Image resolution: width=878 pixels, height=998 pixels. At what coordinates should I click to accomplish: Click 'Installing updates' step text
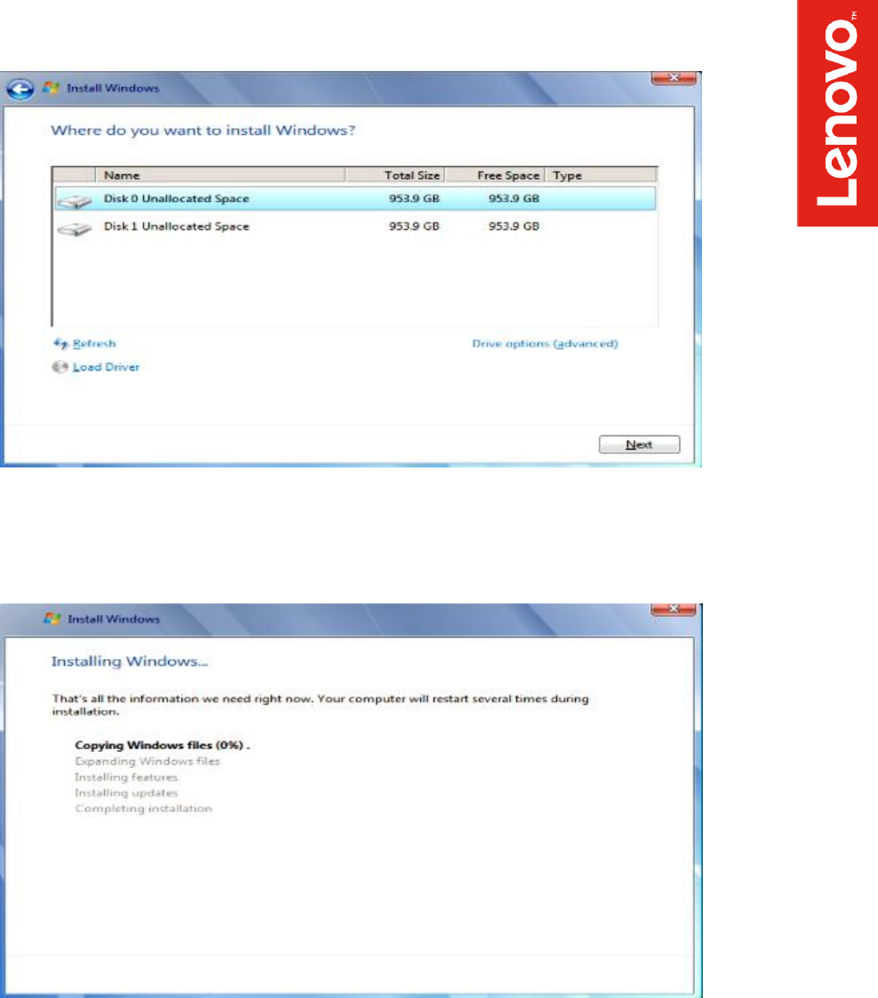pos(126,793)
